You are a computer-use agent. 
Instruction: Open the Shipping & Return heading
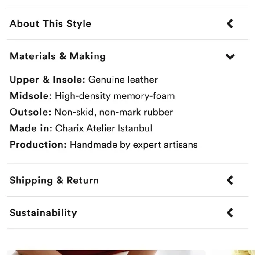pos(54,180)
